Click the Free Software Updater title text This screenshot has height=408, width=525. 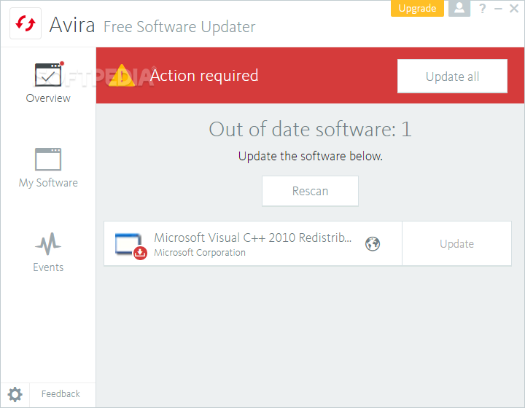click(179, 27)
